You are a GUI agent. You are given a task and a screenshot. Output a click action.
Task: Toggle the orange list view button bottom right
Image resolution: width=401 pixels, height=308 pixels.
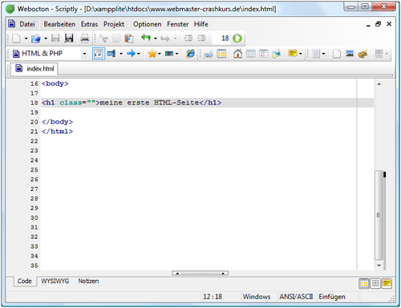(x=364, y=283)
